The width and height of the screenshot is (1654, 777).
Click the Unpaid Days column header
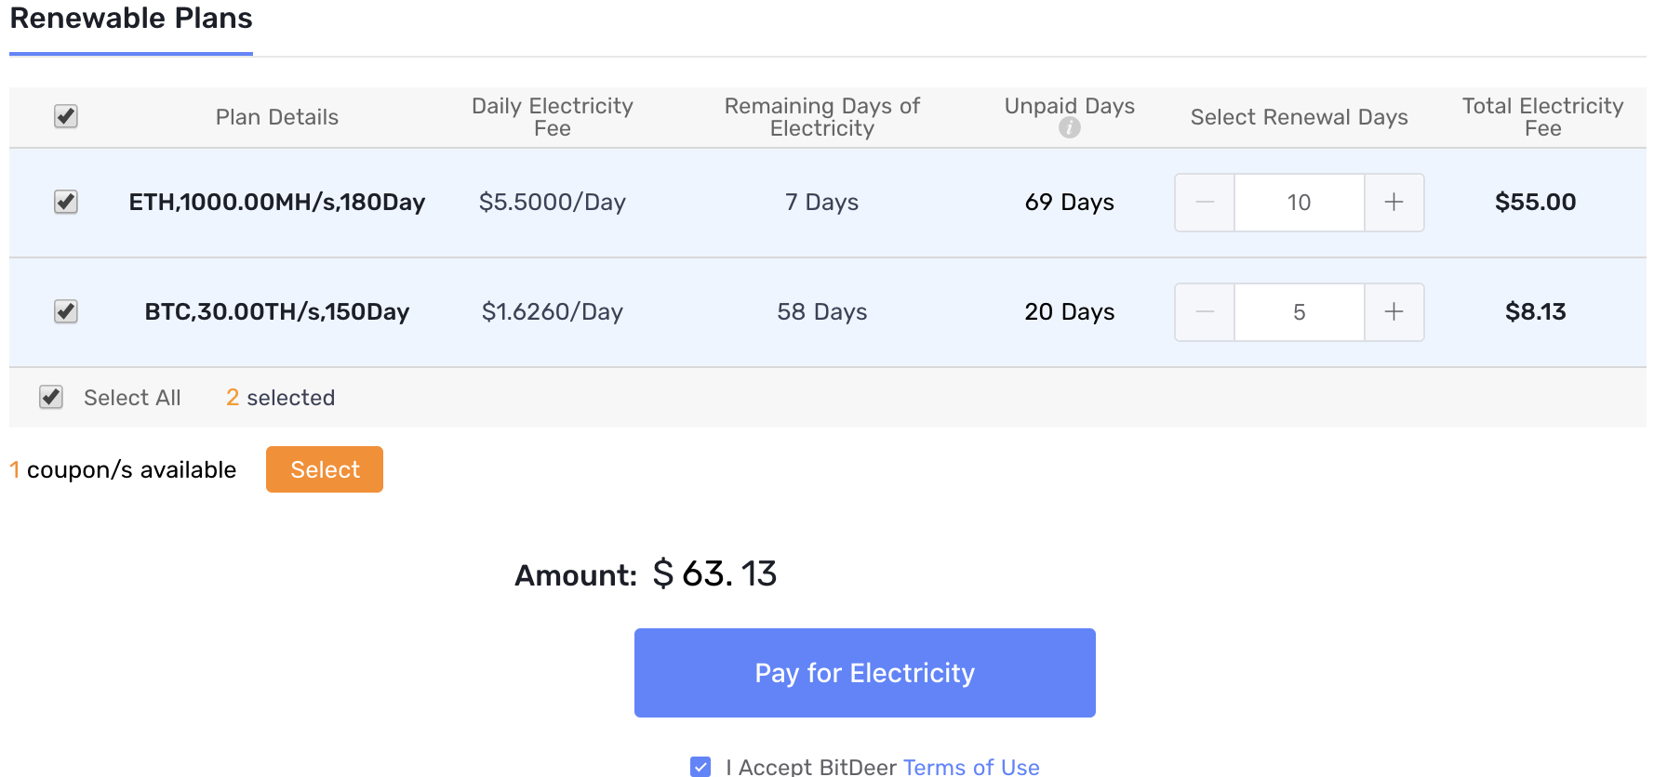[1070, 106]
